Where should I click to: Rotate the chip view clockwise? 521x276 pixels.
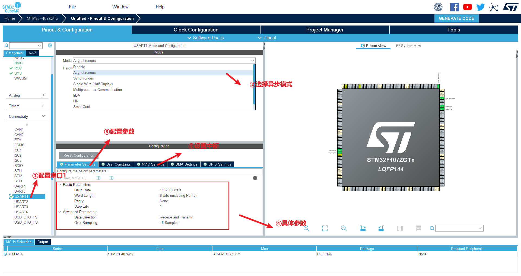[x=363, y=228]
